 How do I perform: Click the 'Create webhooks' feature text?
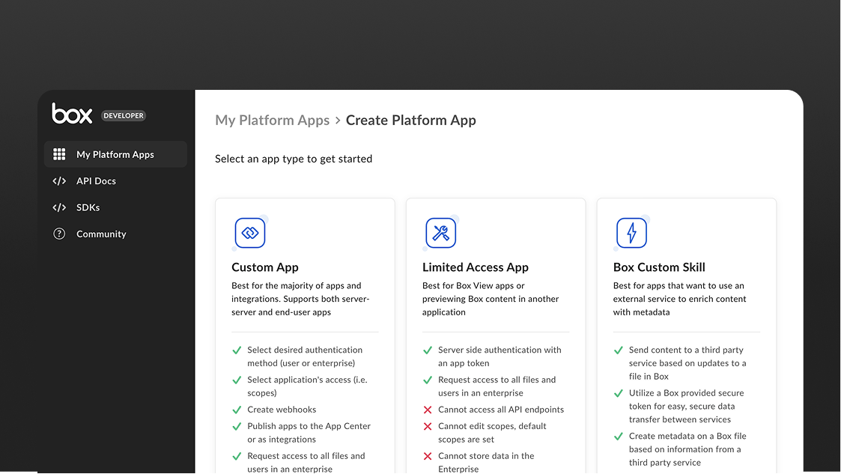pyautogui.click(x=282, y=410)
